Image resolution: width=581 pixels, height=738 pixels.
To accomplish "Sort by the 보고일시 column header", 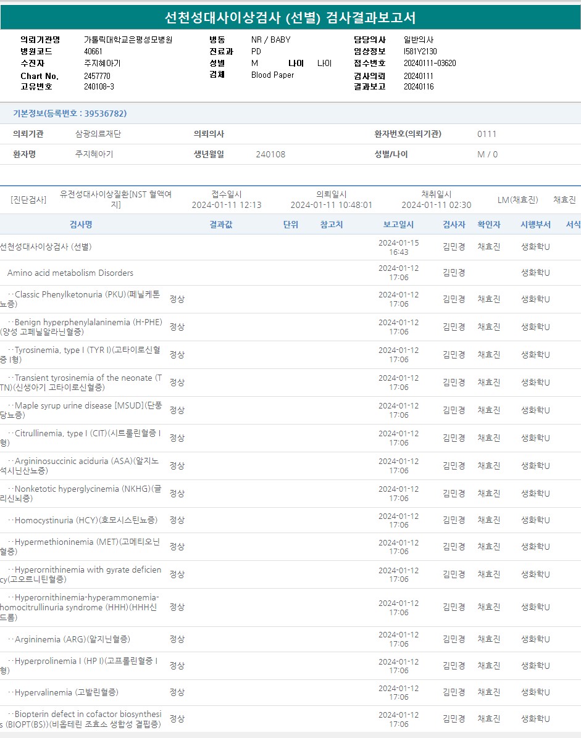I will coord(398,225).
